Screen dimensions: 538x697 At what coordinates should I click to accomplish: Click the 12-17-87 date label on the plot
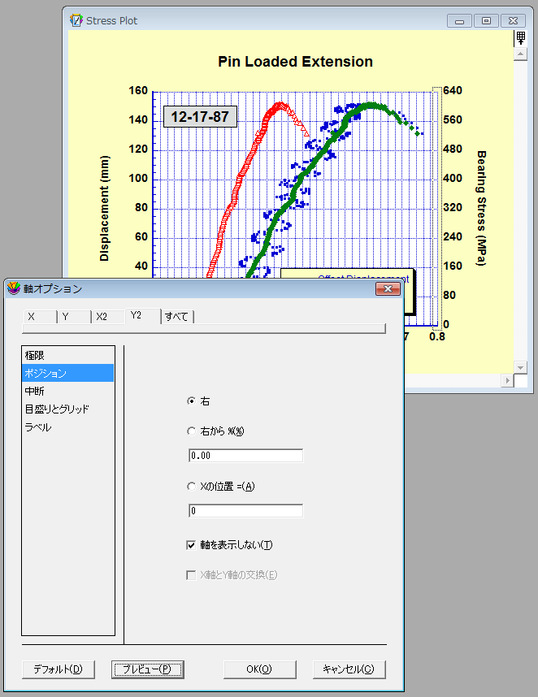coord(200,117)
